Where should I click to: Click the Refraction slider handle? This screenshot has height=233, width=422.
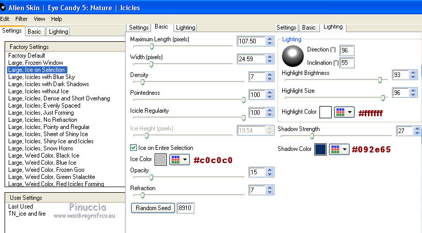click(143, 195)
